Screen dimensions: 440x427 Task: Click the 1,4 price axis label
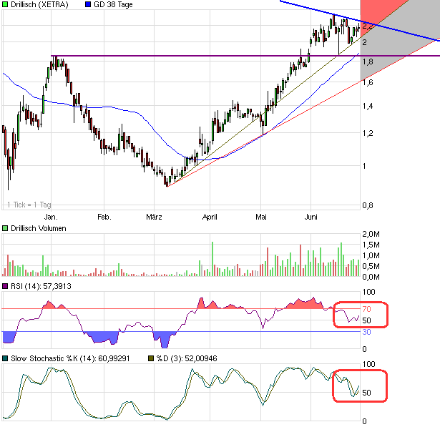click(x=368, y=106)
